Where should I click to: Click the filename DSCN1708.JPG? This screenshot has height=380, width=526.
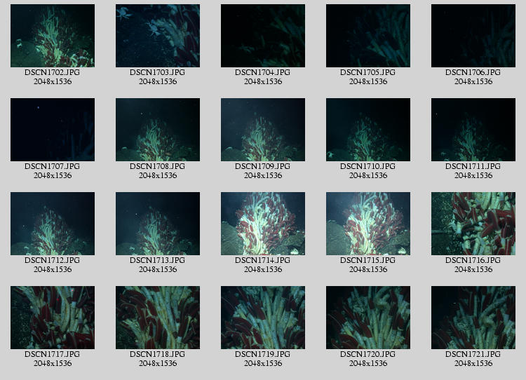pos(158,166)
